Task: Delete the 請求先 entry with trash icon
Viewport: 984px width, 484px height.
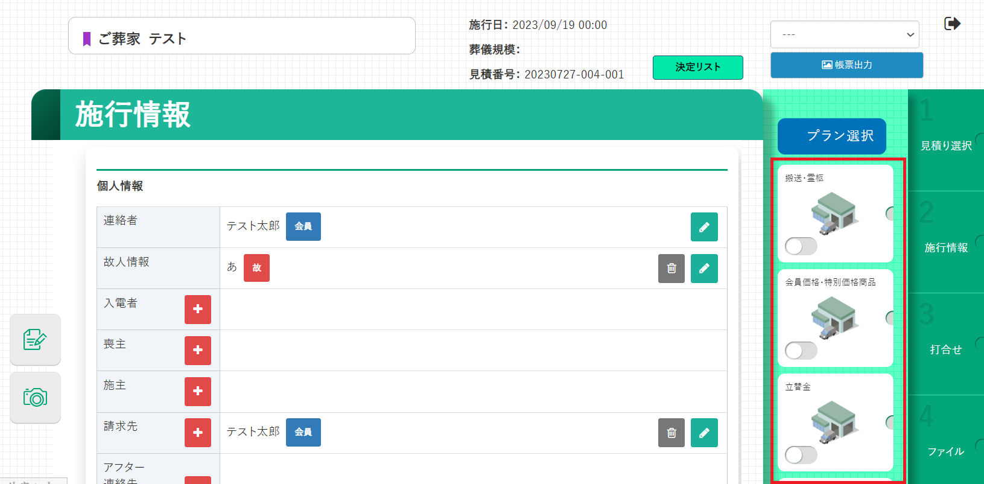Action: [x=671, y=433]
